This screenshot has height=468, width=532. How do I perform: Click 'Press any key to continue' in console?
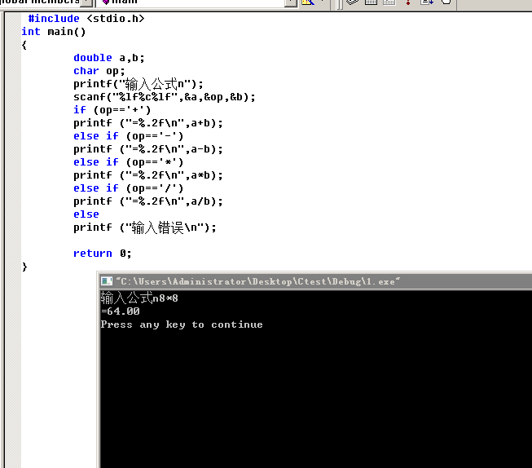[182, 325]
